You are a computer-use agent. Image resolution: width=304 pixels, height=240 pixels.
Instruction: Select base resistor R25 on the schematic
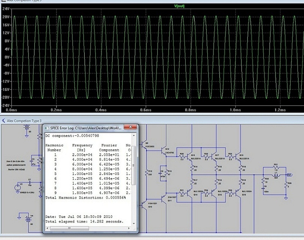[230, 193]
